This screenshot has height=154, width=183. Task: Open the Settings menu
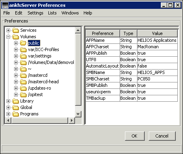(35, 13)
